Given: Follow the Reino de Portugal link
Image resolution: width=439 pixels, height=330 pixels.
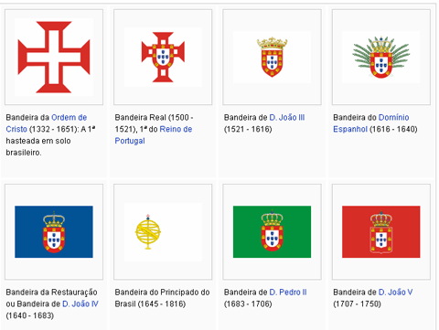Looking at the screenshot, I should tap(154, 135).
